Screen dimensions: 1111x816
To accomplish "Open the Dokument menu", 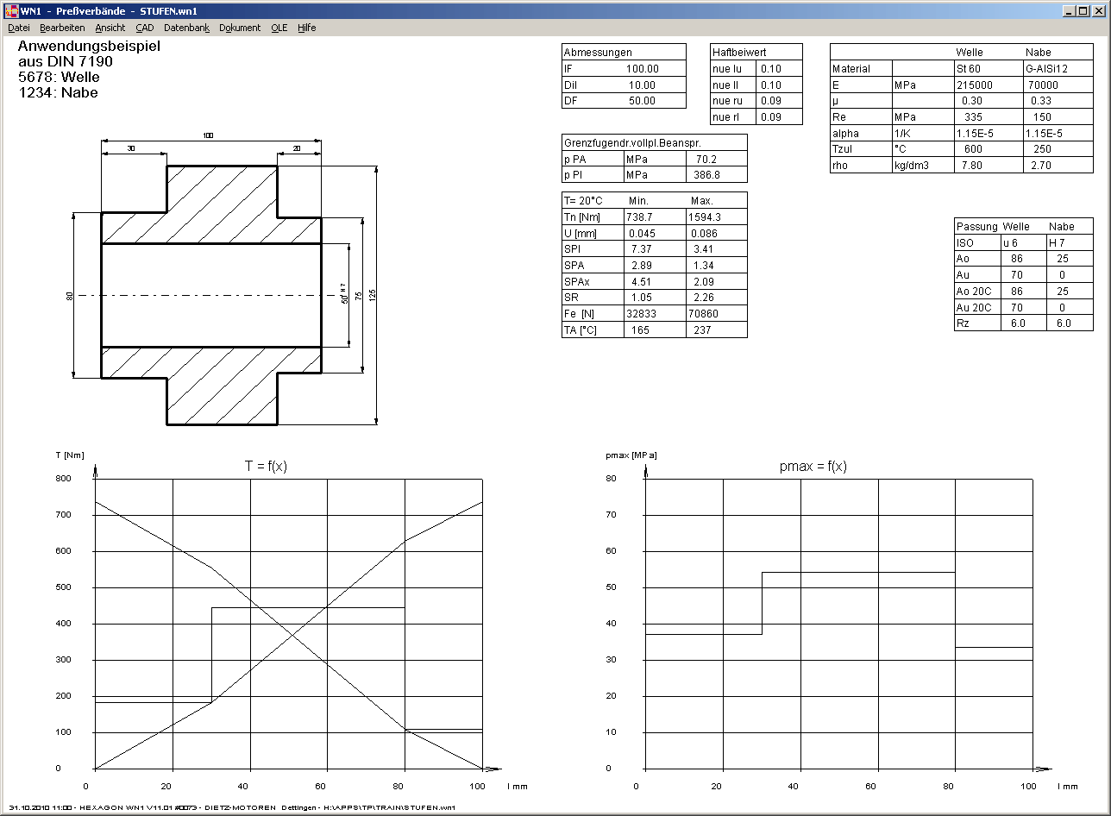I will [x=239, y=28].
